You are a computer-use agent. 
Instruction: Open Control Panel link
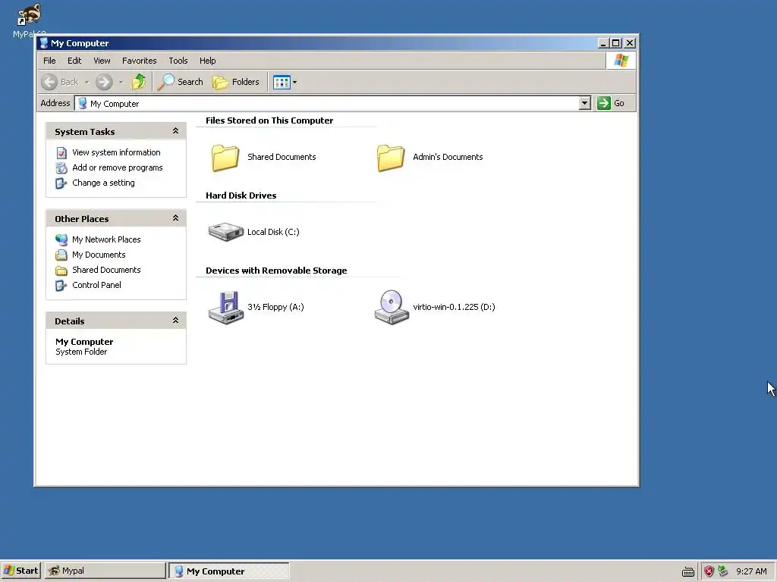(x=96, y=285)
